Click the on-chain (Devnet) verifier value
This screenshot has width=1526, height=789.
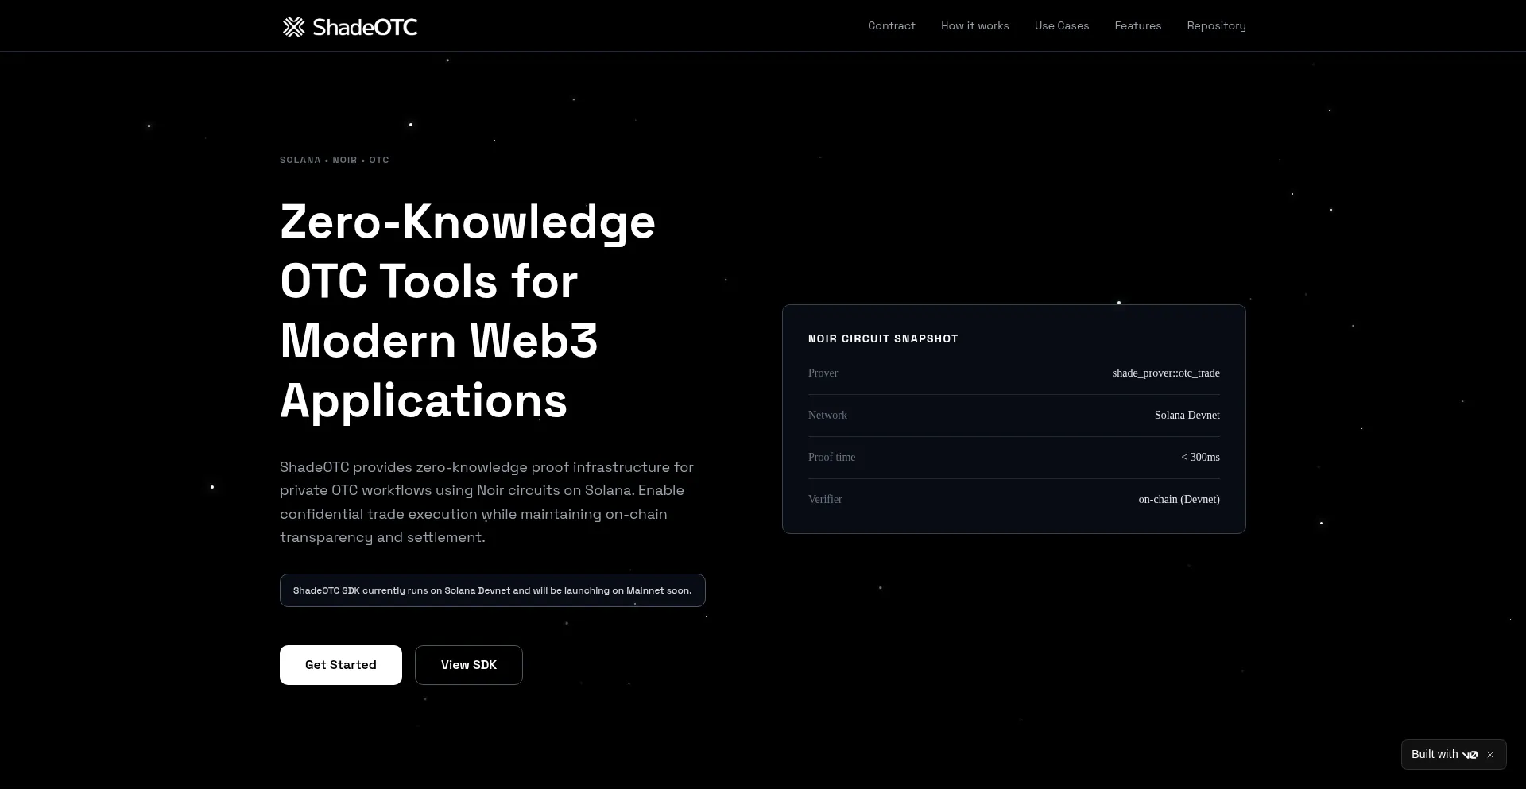tap(1179, 500)
